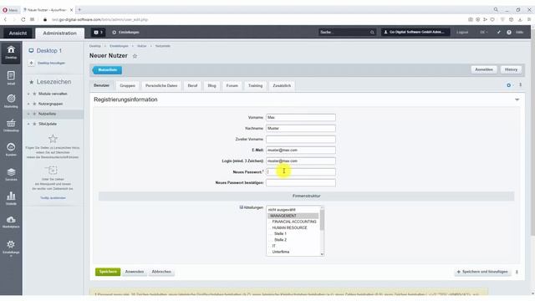Click the browser downloads icon
Screen dimensions: 535x301
point(520,19)
